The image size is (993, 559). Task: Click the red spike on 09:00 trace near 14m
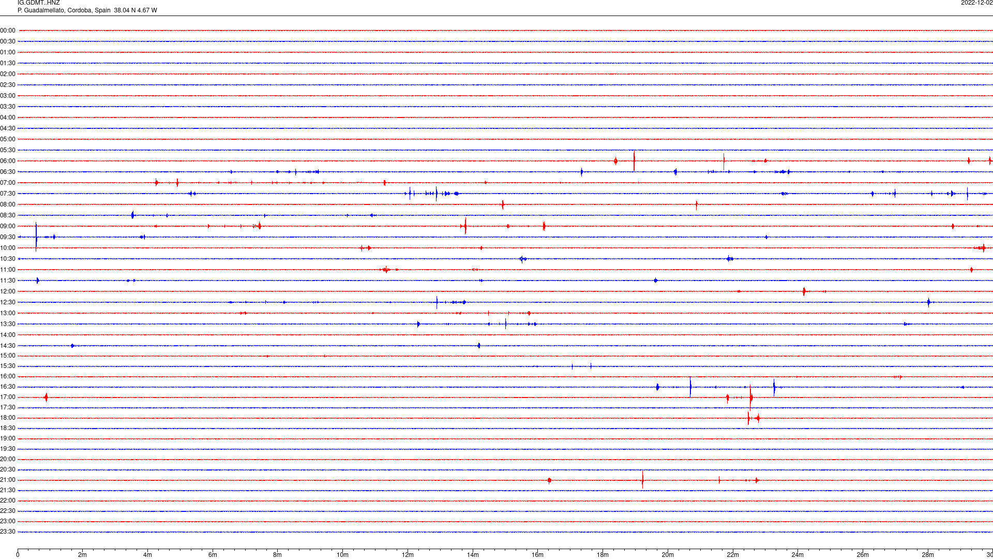[x=465, y=226]
